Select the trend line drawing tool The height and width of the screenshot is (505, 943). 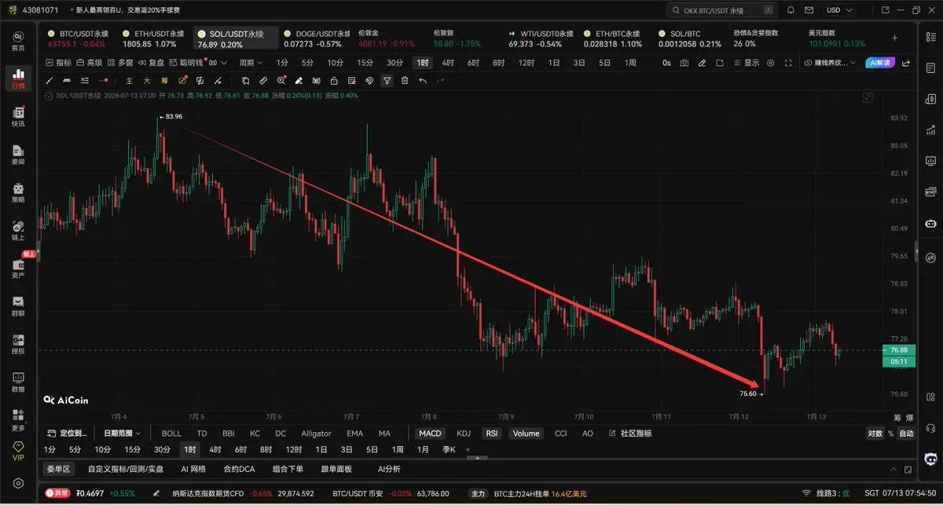[x=50, y=80]
